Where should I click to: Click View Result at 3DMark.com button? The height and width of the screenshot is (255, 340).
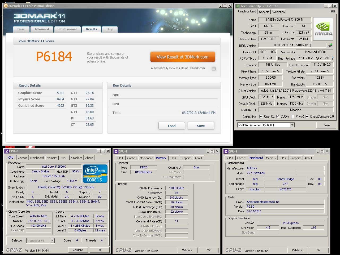tap(183, 57)
